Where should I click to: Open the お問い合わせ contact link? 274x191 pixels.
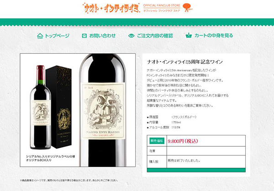[x=102, y=36]
